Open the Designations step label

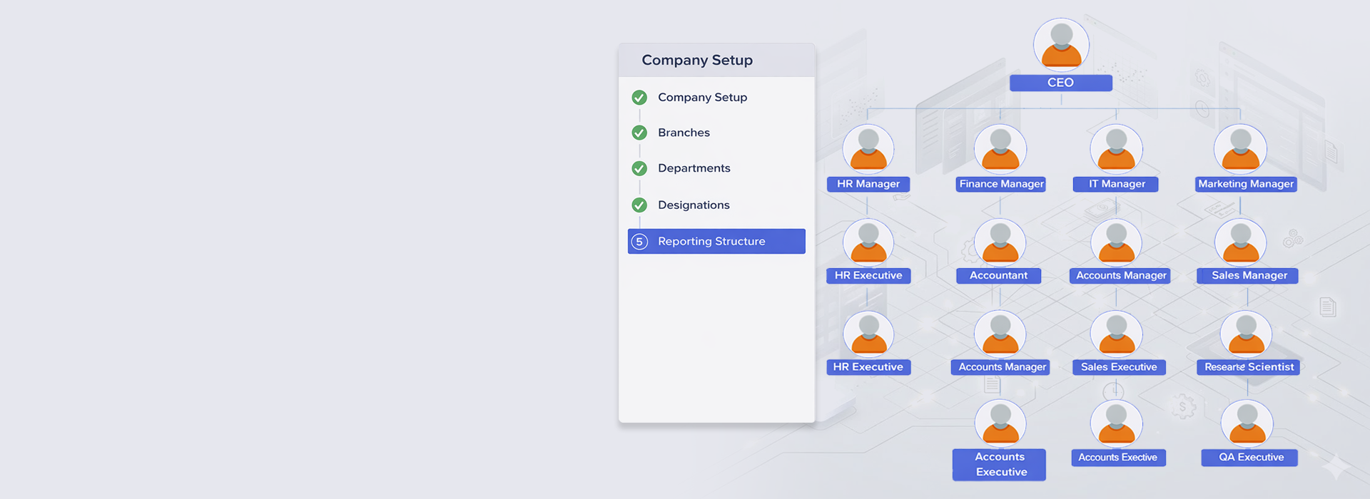pyautogui.click(x=694, y=205)
